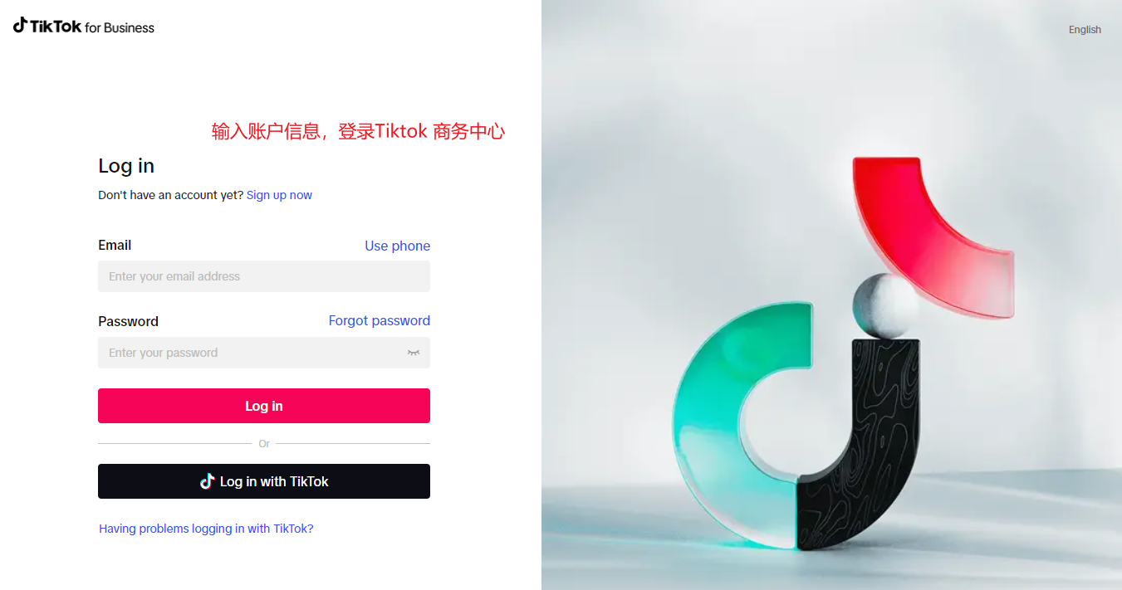
Task: Open the Sign up now link
Action: 279,195
